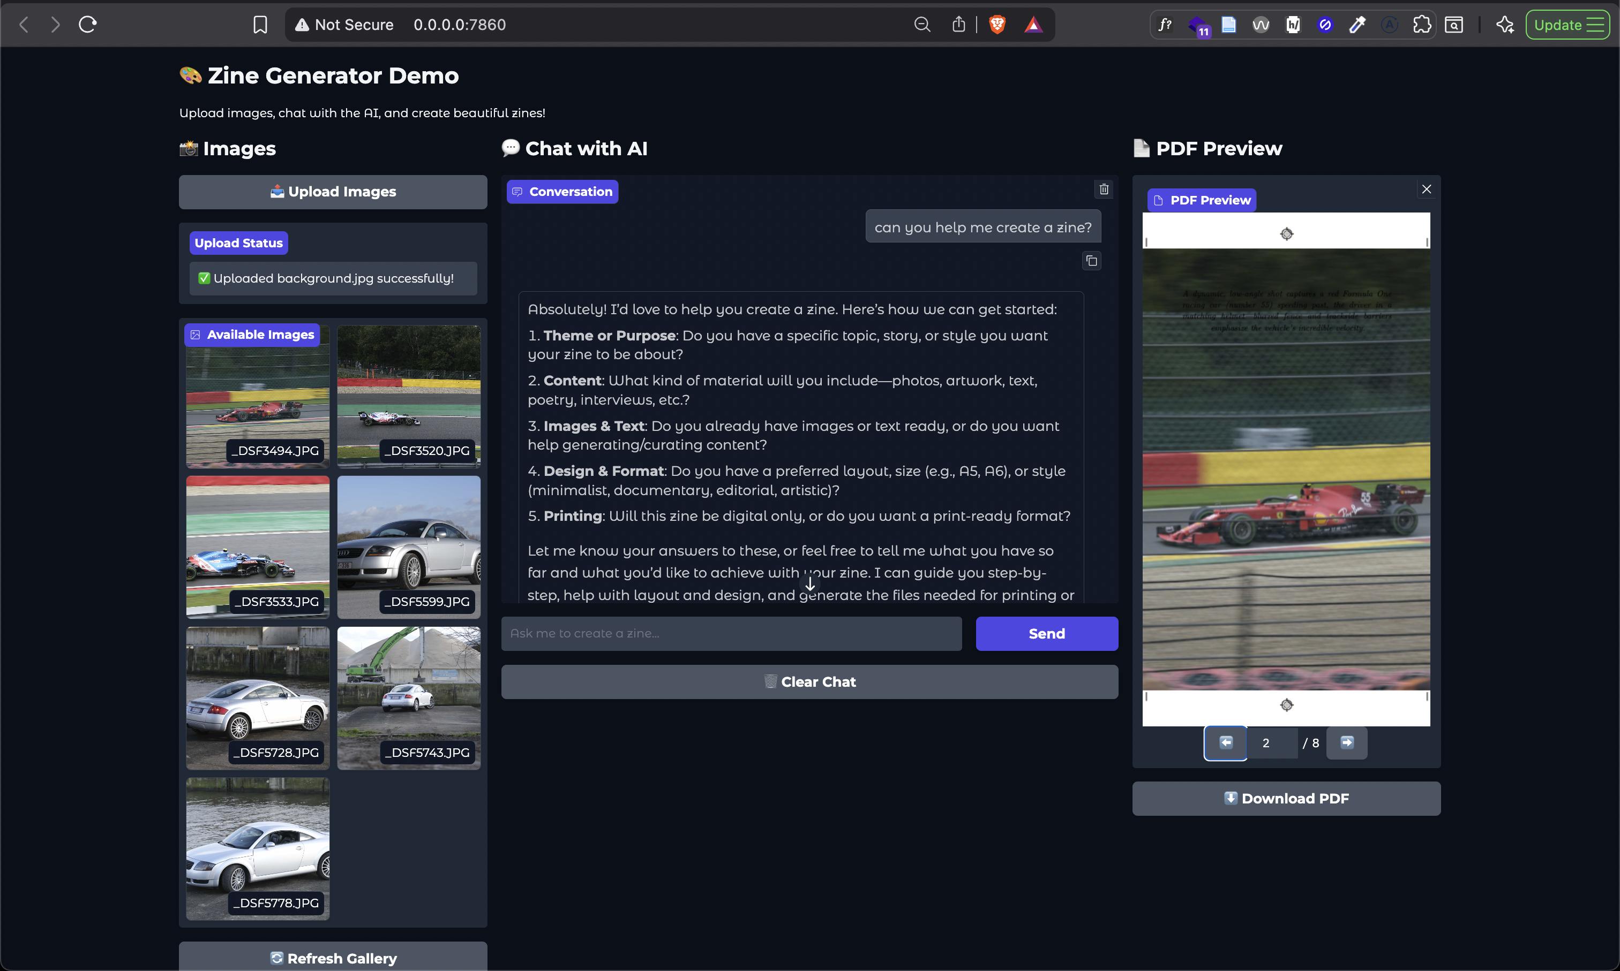Download the PDF file

coord(1286,798)
